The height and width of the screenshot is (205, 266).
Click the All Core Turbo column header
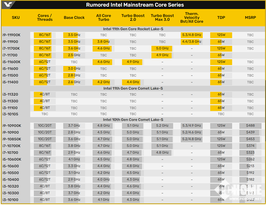[x=103, y=19]
